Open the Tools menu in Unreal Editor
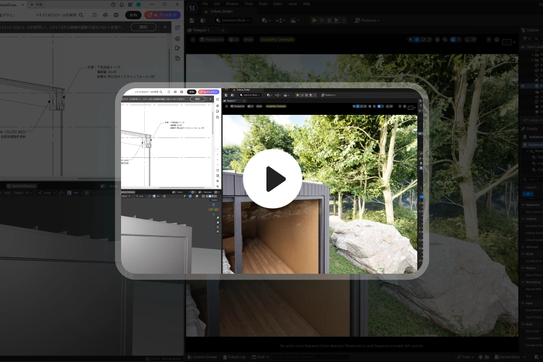Viewport: 543px width, 362px height. coord(249,4)
